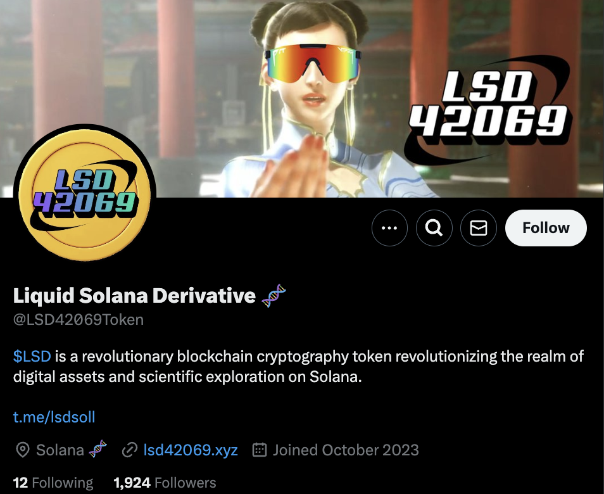Open the three-dot more options menu
The image size is (604, 494).
point(389,228)
